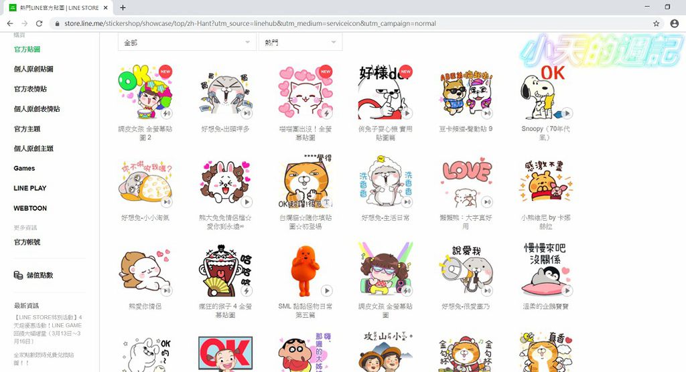Click the 熊大兔兔情侶檔 title text

click(x=225, y=221)
